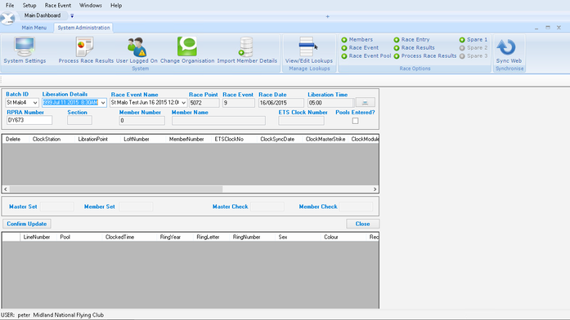Open the Race Results option
The width and height of the screenshot is (570, 320).
414,47
